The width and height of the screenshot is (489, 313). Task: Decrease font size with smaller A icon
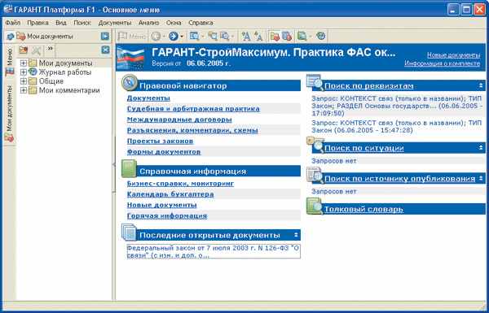[x=258, y=37]
